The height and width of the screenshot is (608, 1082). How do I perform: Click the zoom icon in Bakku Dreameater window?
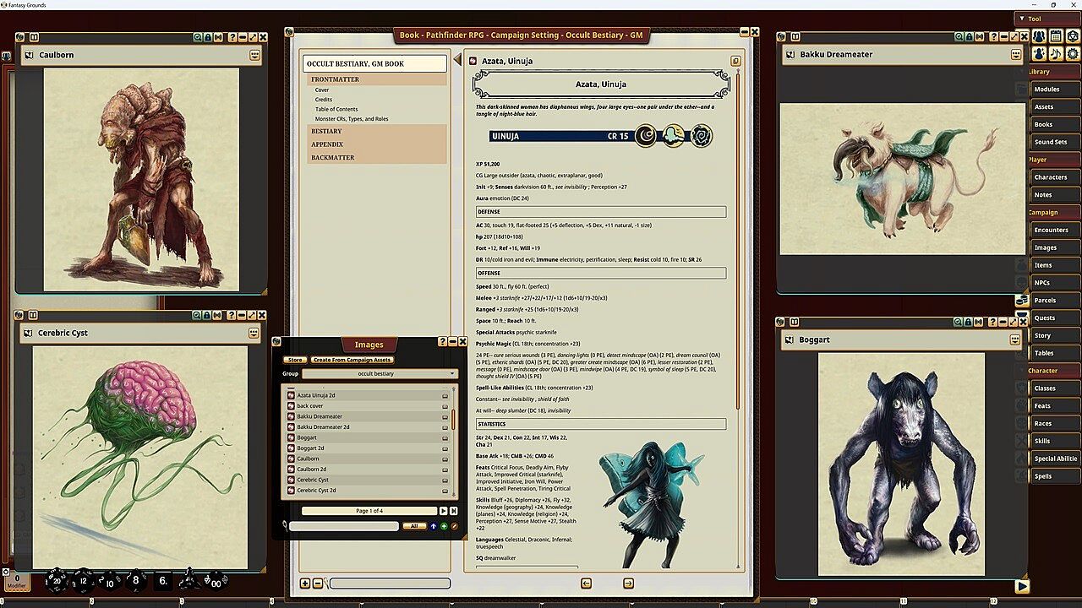point(959,37)
